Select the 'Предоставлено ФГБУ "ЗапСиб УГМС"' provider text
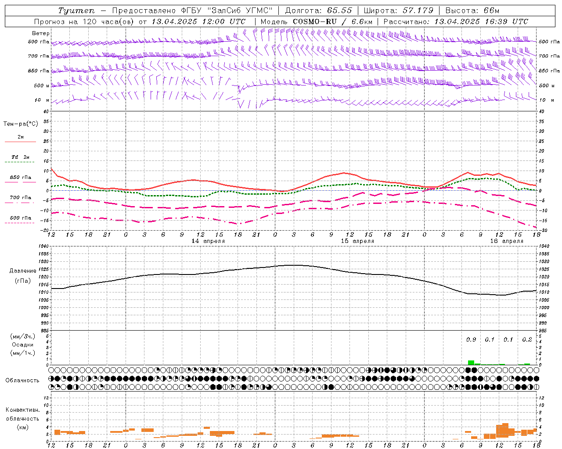Screen dimensions: 562x449 click(x=192, y=11)
